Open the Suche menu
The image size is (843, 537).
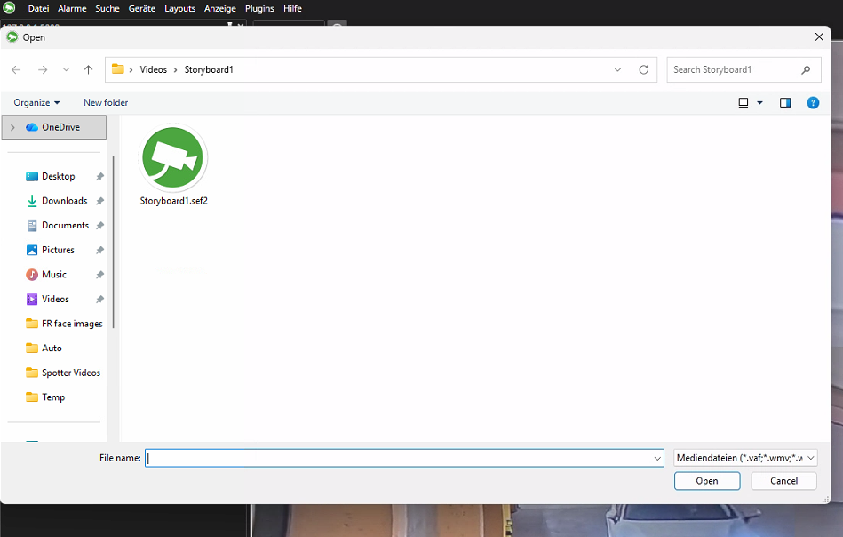coord(107,9)
